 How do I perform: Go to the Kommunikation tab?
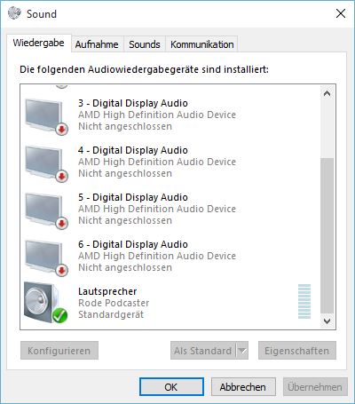tap(202, 44)
